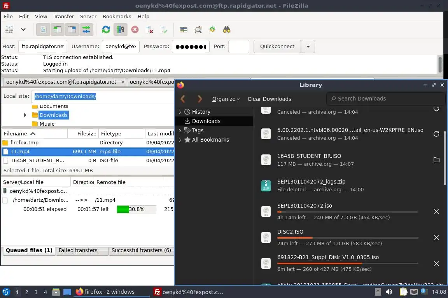Switch to workspace 2 in taskbar
Image resolution: width=448 pixels, height=298 pixels.
(26, 292)
